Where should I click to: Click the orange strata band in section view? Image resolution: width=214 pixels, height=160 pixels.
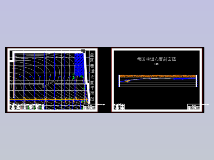pyautogui.click(x=158, y=76)
